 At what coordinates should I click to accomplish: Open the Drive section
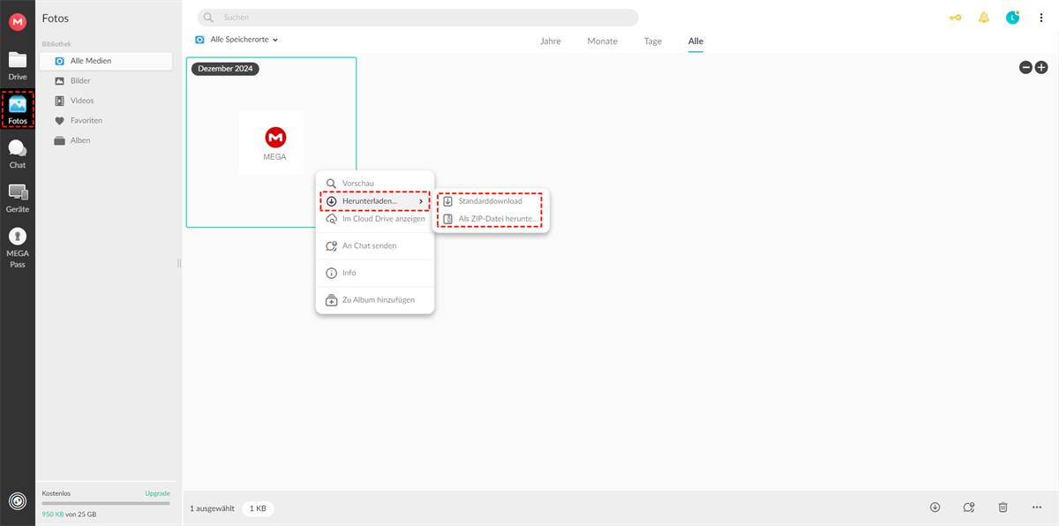click(18, 66)
